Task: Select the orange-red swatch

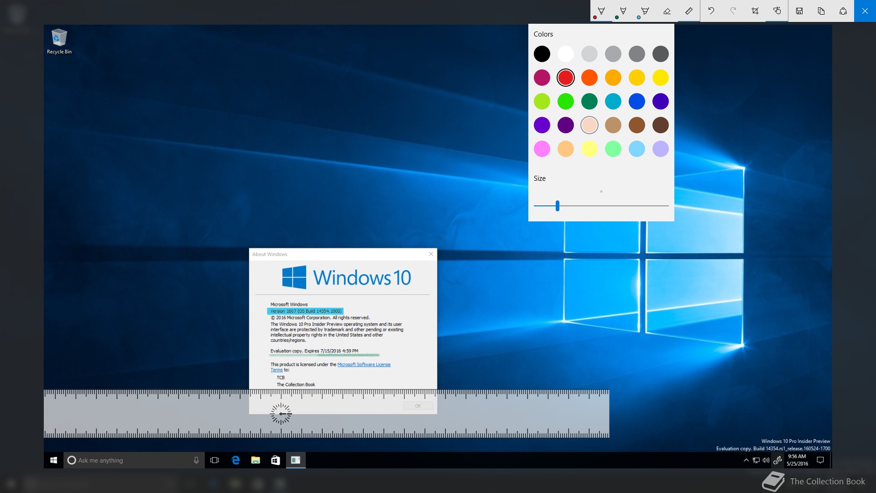Action: tap(589, 78)
